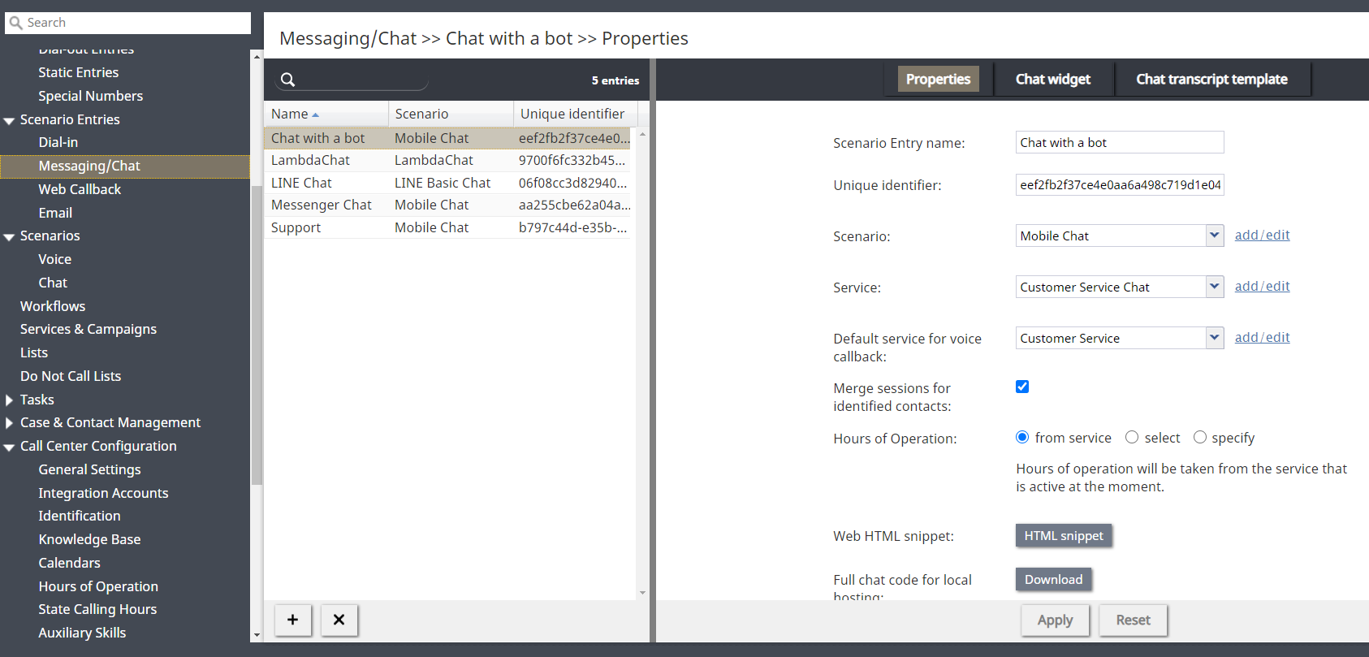Click the magnifier icon above entries list
This screenshot has width=1369, height=657.
(288, 80)
